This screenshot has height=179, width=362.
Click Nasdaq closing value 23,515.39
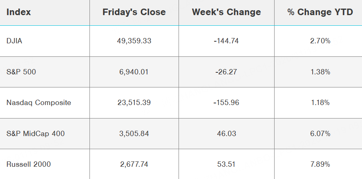click(x=134, y=103)
